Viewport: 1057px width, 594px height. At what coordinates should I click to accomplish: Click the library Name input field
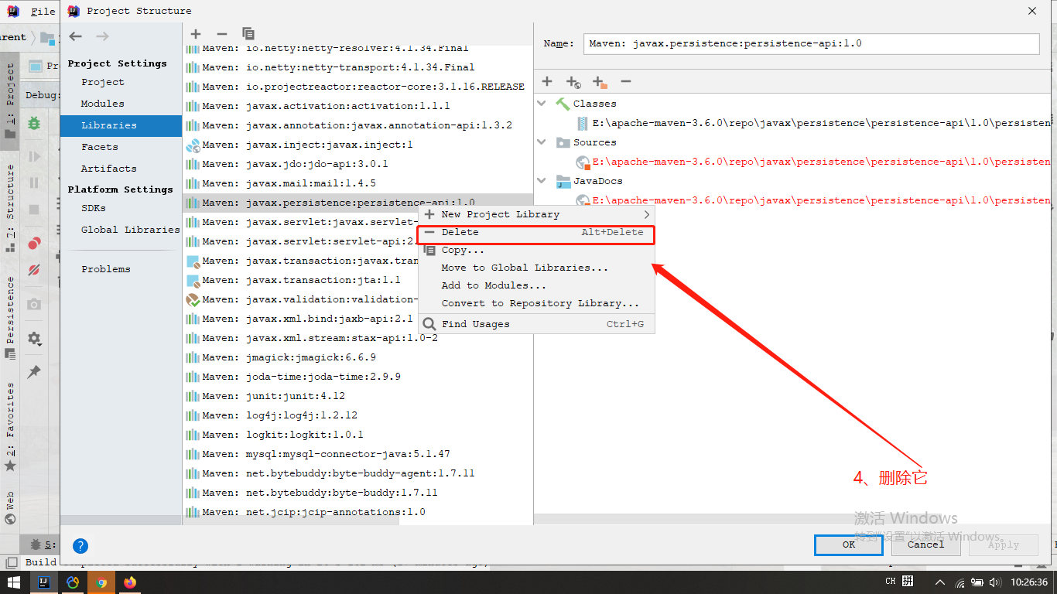(811, 43)
